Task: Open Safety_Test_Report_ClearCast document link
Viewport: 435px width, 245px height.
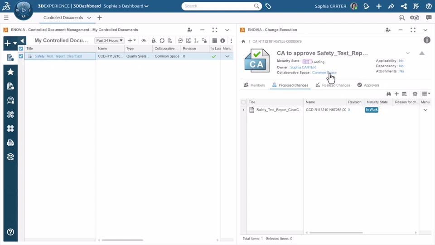Action: point(58,56)
